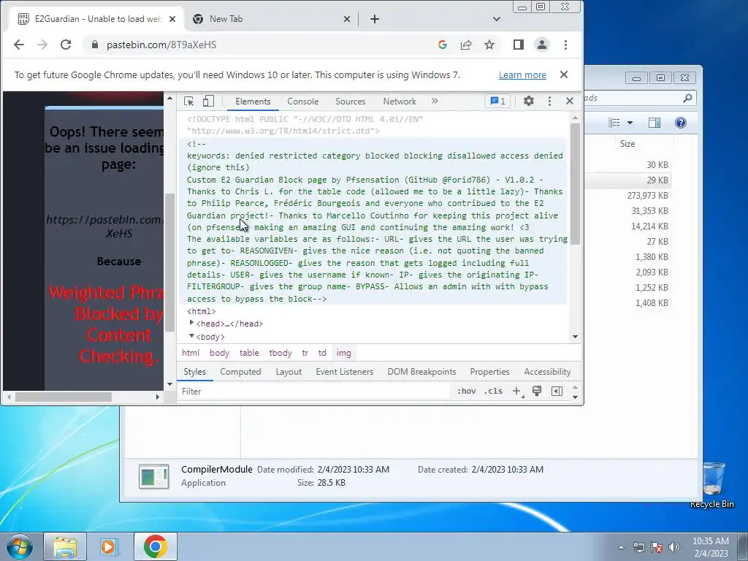
Task: Switch to the Console tab
Action: point(303,101)
